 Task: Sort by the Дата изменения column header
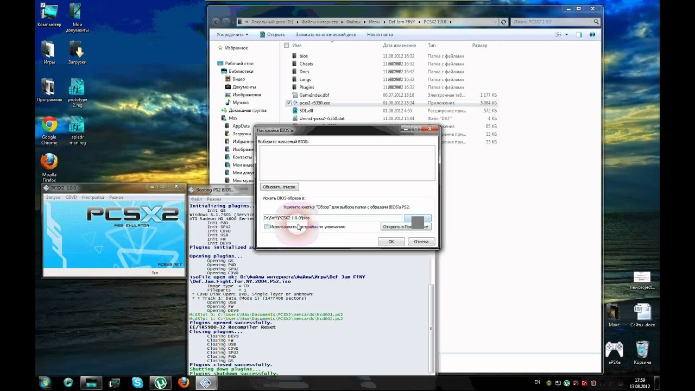(x=399, y=46)
